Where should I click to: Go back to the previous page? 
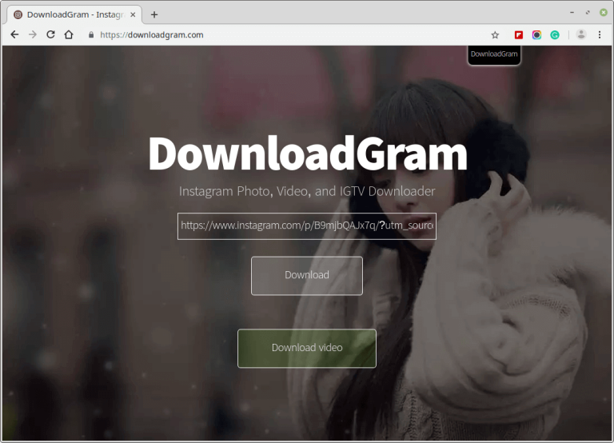[x=14, y=35]
